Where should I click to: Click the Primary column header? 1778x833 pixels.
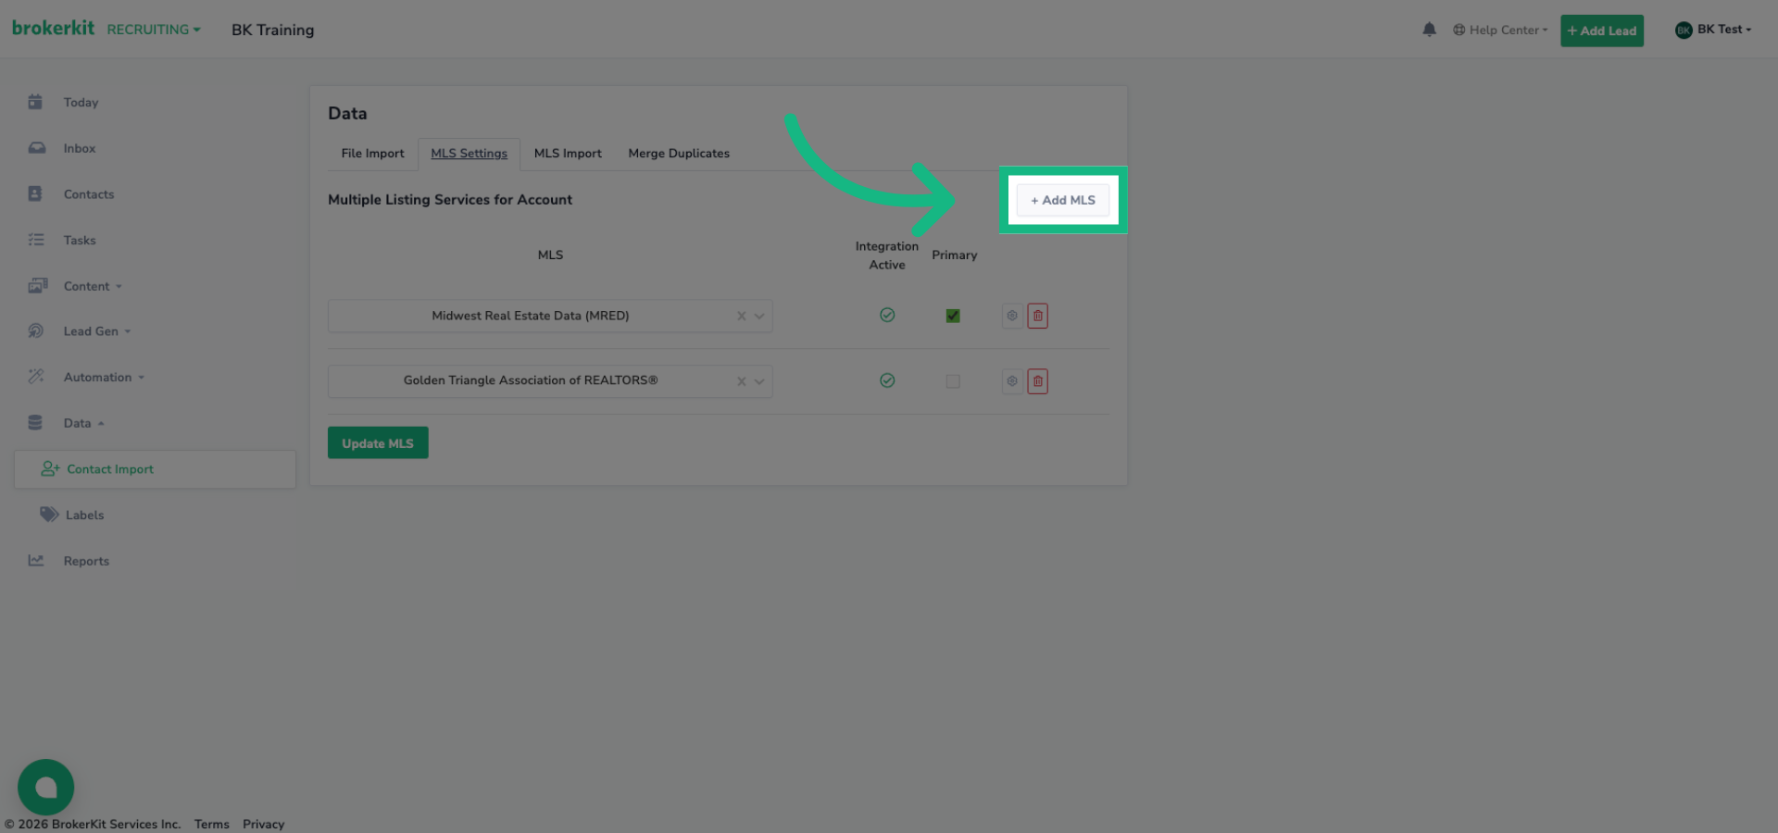(x=955, y=255)
